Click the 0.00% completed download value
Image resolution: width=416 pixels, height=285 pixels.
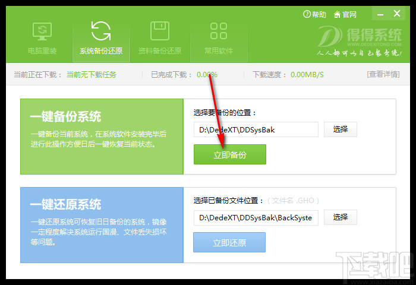(207, 75)
